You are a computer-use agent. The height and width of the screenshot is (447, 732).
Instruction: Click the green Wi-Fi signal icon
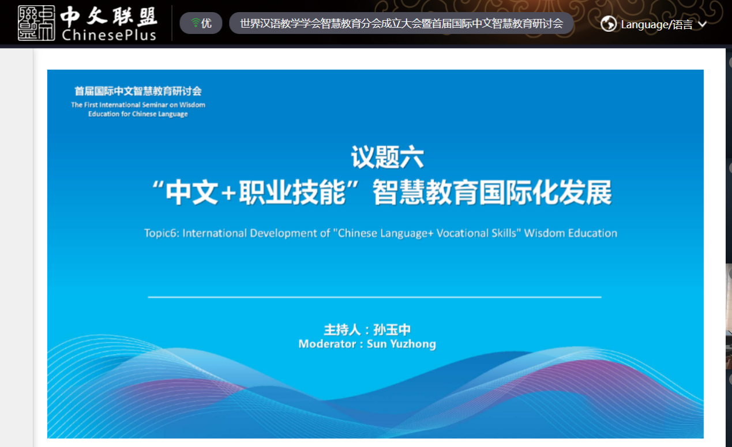(x=196, y=23)
